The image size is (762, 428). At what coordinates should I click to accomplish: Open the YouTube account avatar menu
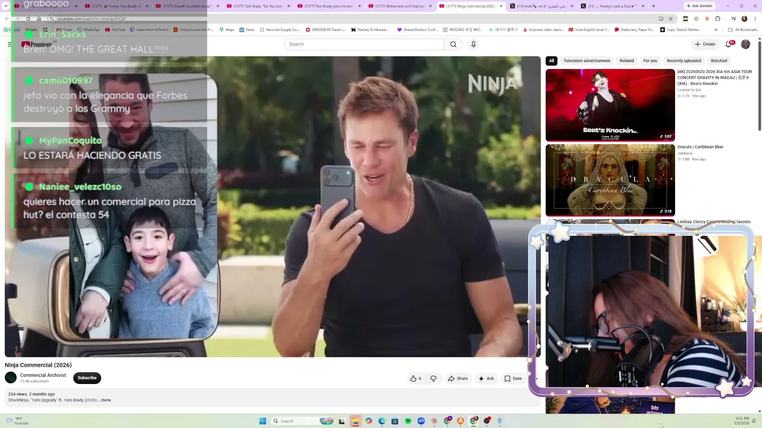(745, 44)
